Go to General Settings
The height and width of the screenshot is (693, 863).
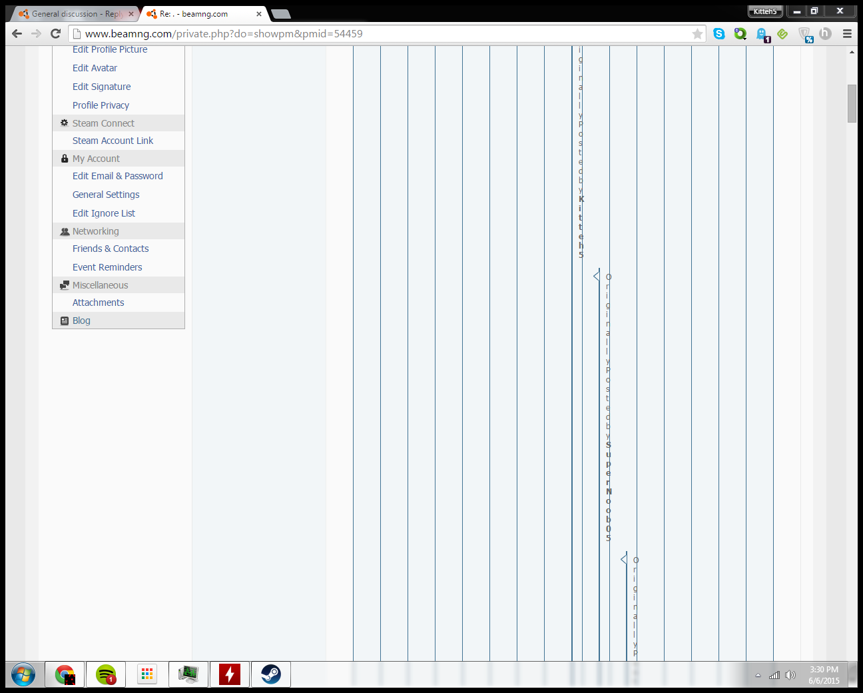tap(106, 195)
